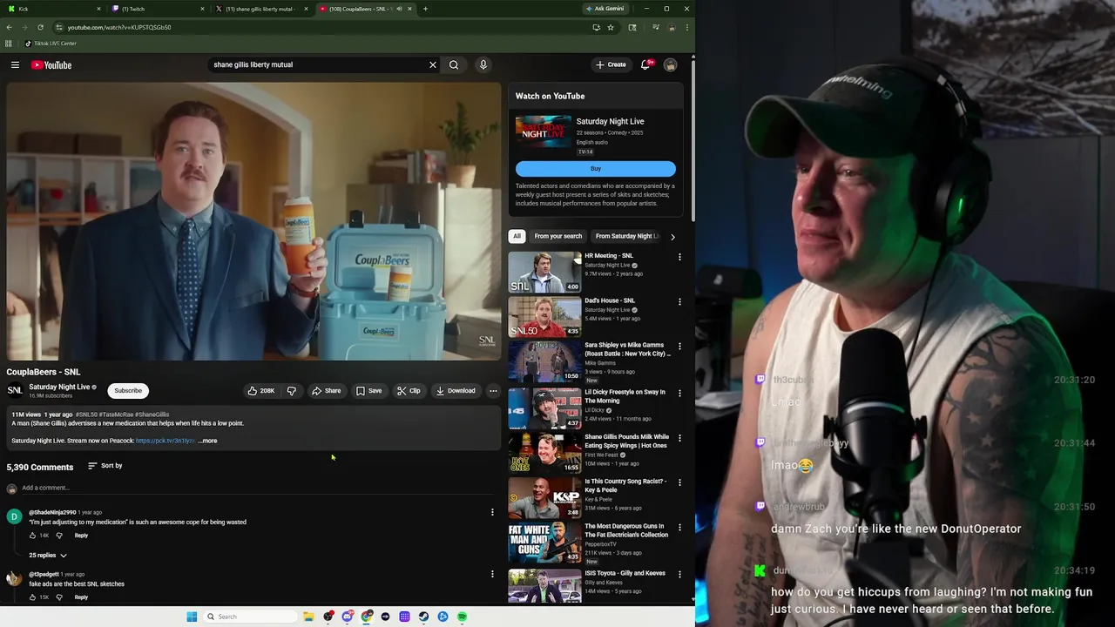This screenshot has height=627, width=1115.
Task: Open options for the Dad's House video
Action: [679, 301]
